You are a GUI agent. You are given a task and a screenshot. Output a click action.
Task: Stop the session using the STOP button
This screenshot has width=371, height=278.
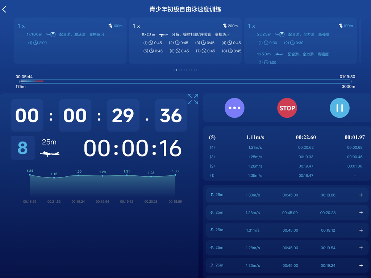tap(287, 108)
